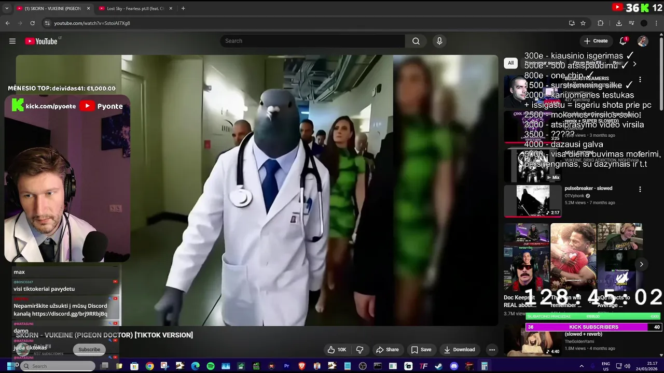The image size is (664, 373).
Task: Focus the YouTube search field
Action: (x=312, y=41)
